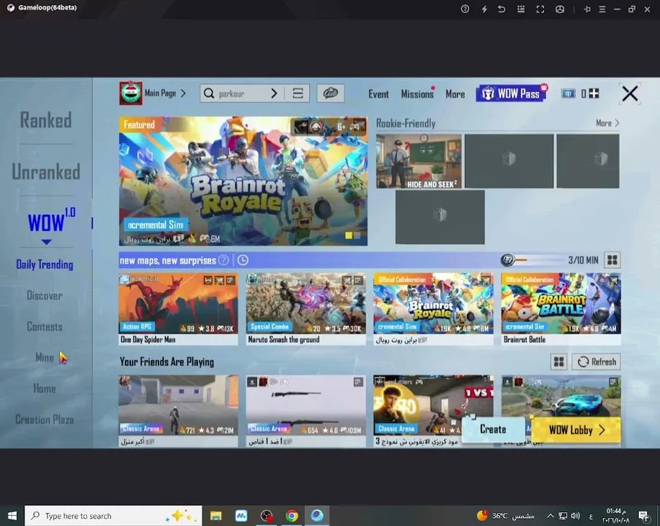
Task: Open the weather 36°C taskbar widget
Action: (506, 516)
